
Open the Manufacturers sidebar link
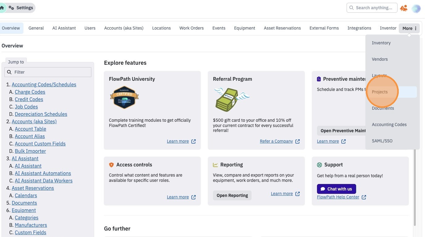[x=31, y=225]
